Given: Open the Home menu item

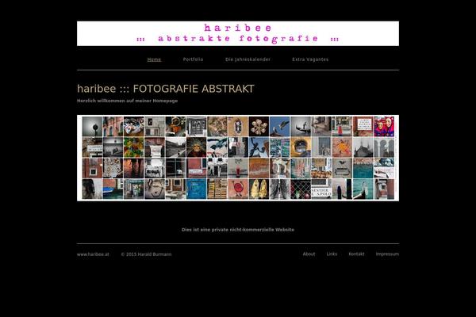Looking at the screenshot, I should (154, 59).
